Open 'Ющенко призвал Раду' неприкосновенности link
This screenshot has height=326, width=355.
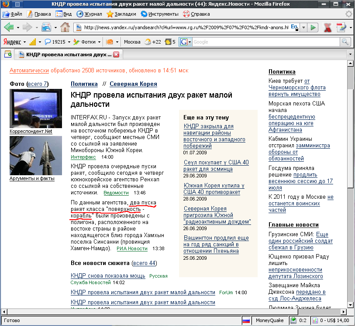[x=296, y=273]
